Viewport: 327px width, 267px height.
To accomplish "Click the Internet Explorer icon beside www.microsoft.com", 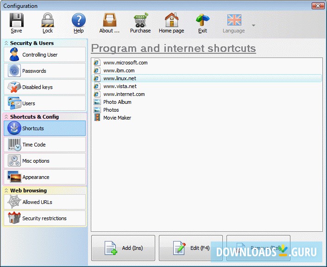I will 96,63.
